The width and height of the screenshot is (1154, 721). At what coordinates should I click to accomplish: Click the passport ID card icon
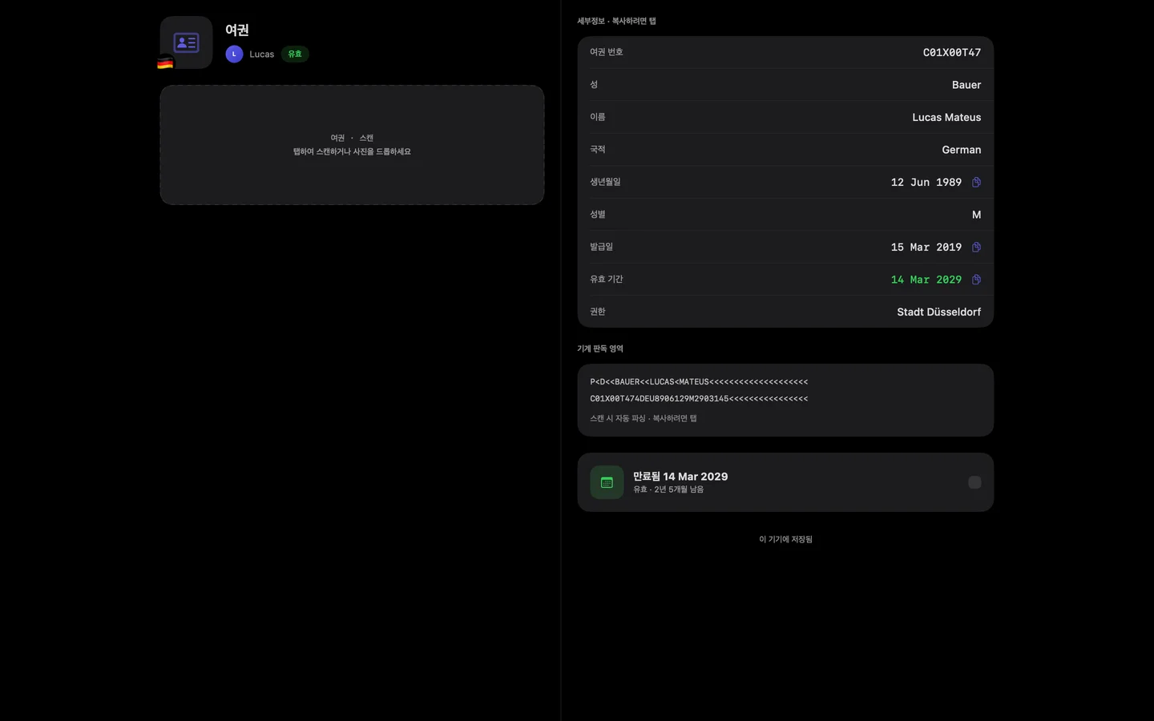186,42
